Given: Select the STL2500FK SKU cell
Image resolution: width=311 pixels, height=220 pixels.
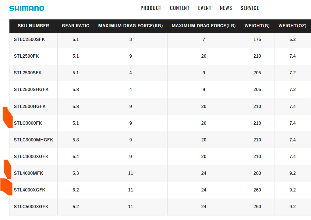Looking at the screenshot, I should (x=26, y=56).
